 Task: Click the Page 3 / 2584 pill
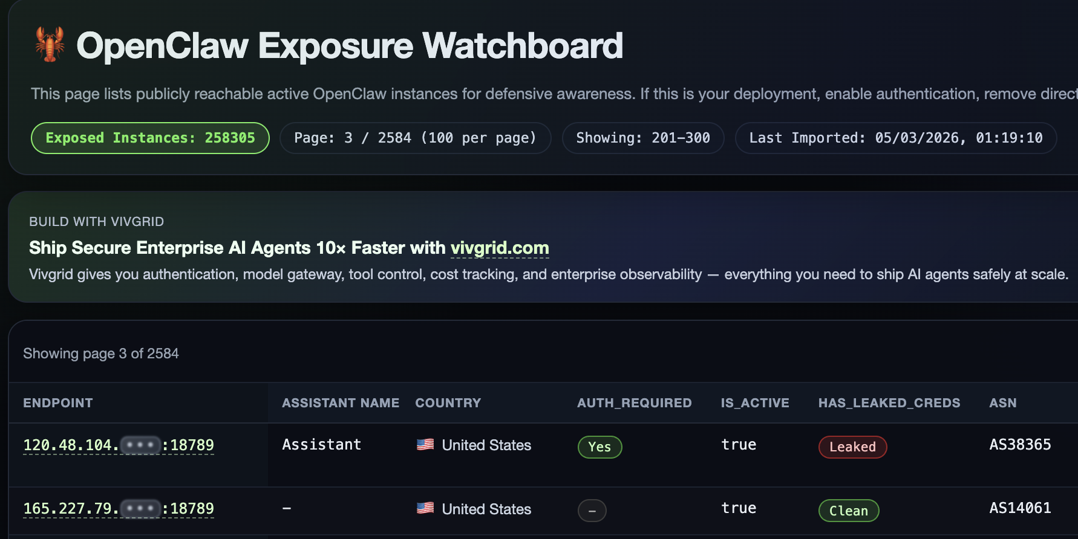tap(415, 138)
